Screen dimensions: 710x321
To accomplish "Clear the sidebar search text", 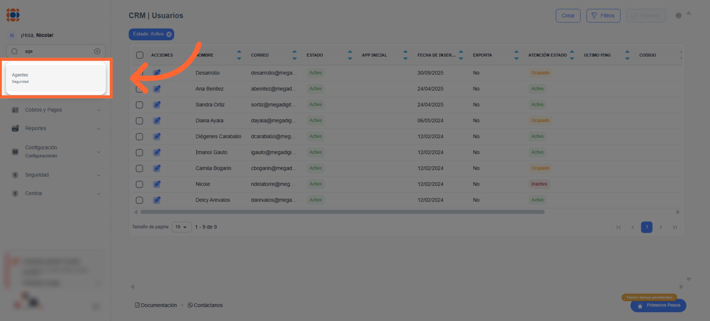I will click(x=97, y=51).
